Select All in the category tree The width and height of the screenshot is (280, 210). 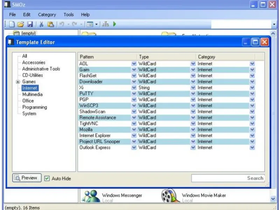(x=24, y=56)
